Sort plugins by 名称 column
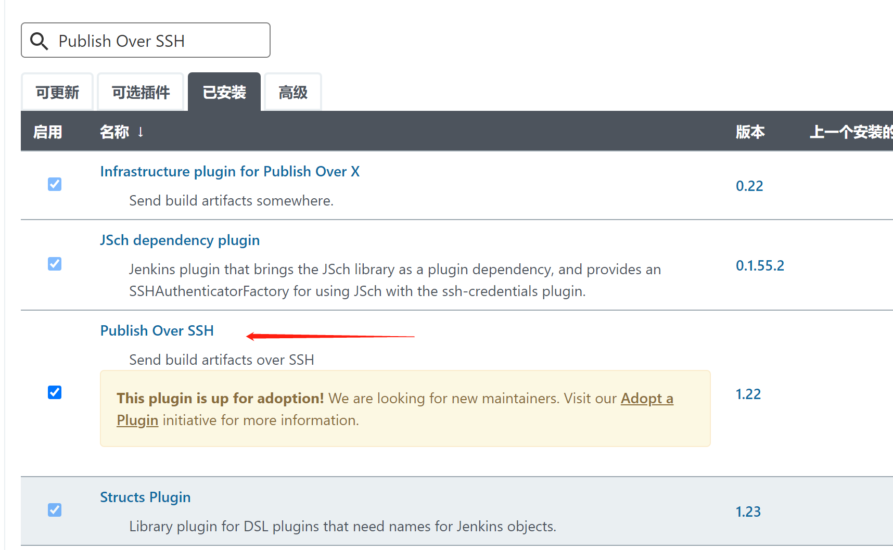The width and height of the screenshot is (893, 550). point(114,132)
